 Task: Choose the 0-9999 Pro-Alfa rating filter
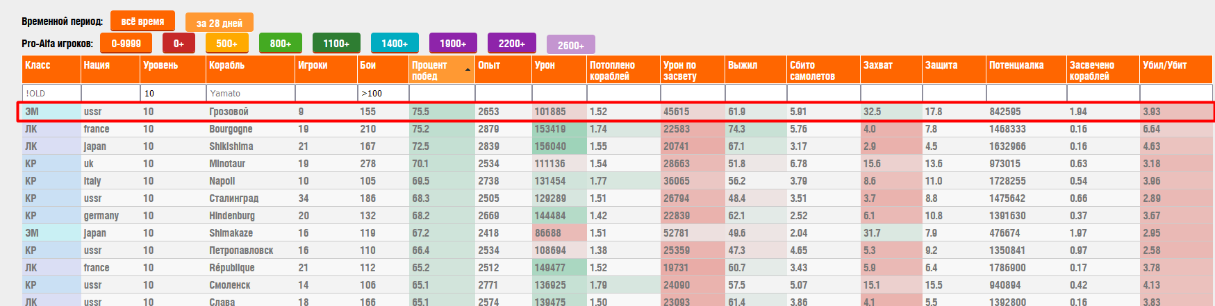pyautogui.click(x=126, y=43)
